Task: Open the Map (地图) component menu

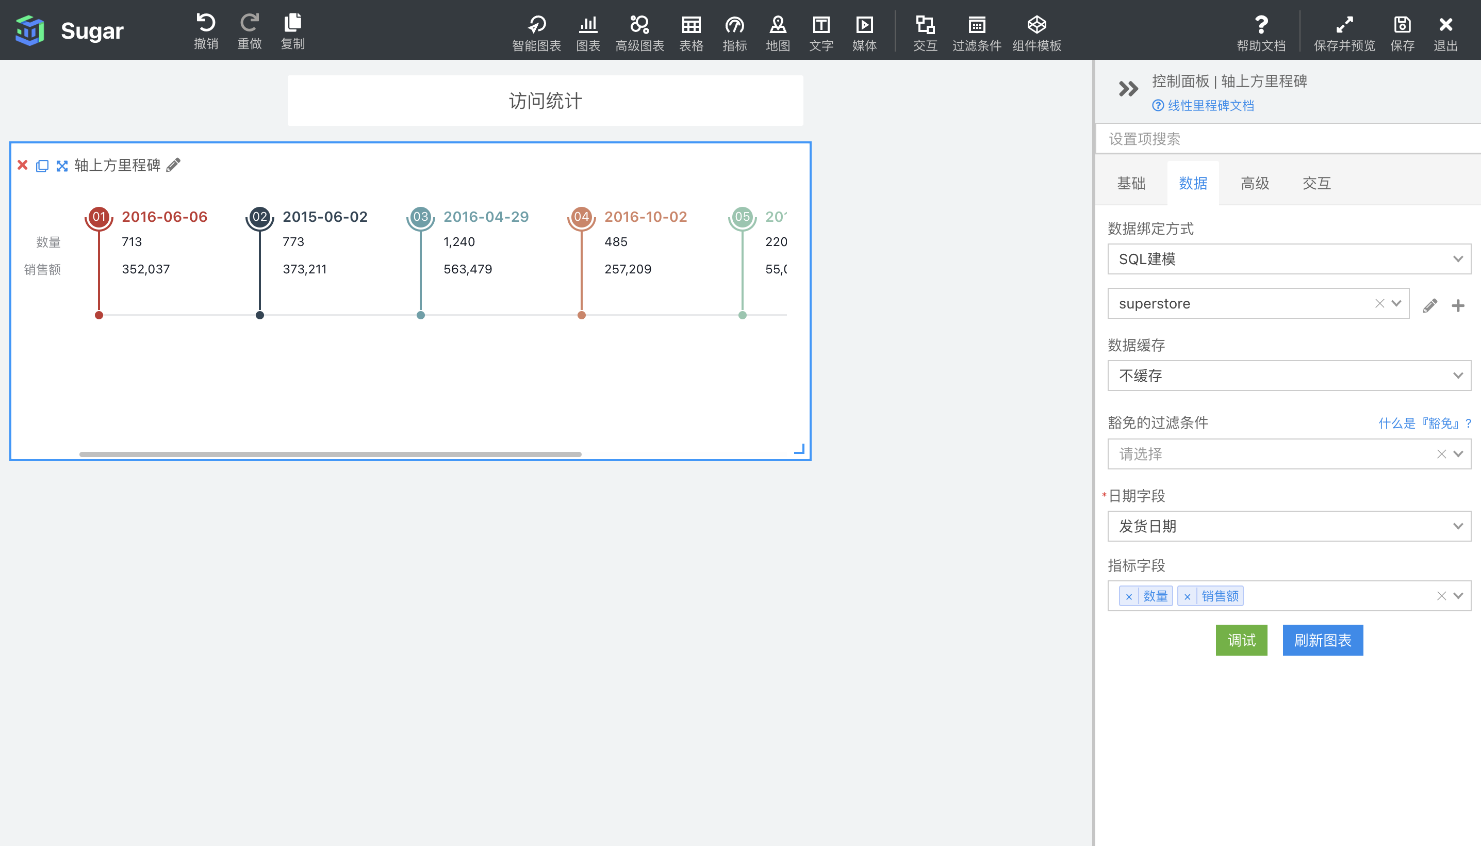Action: pos(778,24)
